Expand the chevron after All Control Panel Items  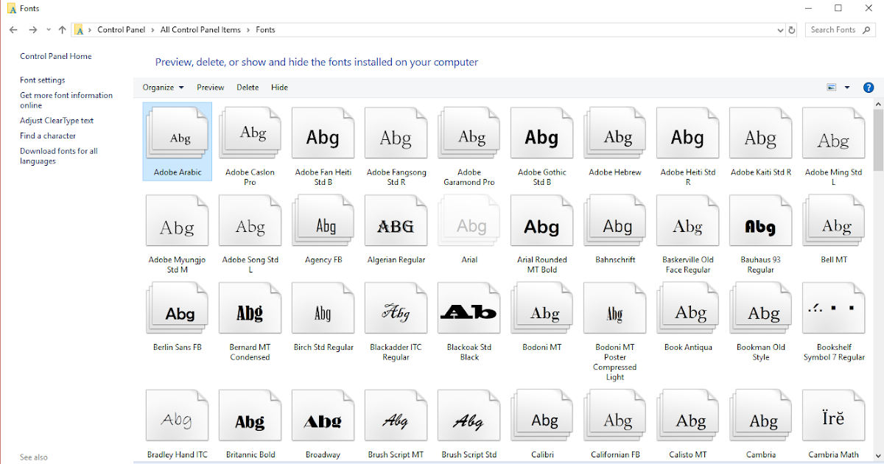pos(249,30)
